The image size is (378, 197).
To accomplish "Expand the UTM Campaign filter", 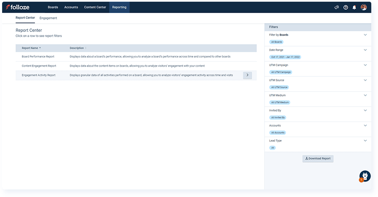I will [365, 65].
